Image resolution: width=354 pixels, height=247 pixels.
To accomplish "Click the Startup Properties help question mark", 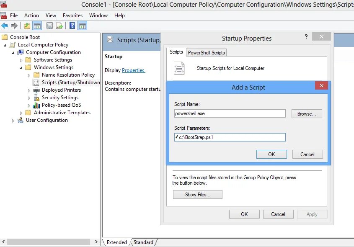I will (x=306, y=36).
